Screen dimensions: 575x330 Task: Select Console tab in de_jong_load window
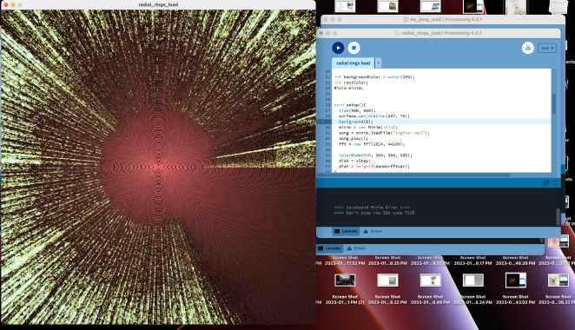329,248
